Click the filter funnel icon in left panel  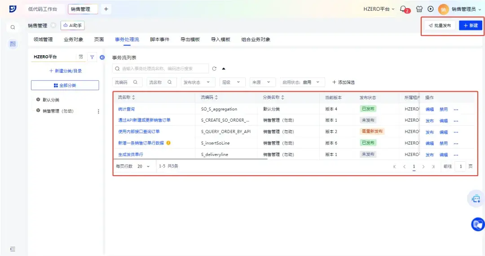click(x=92, y=57)
